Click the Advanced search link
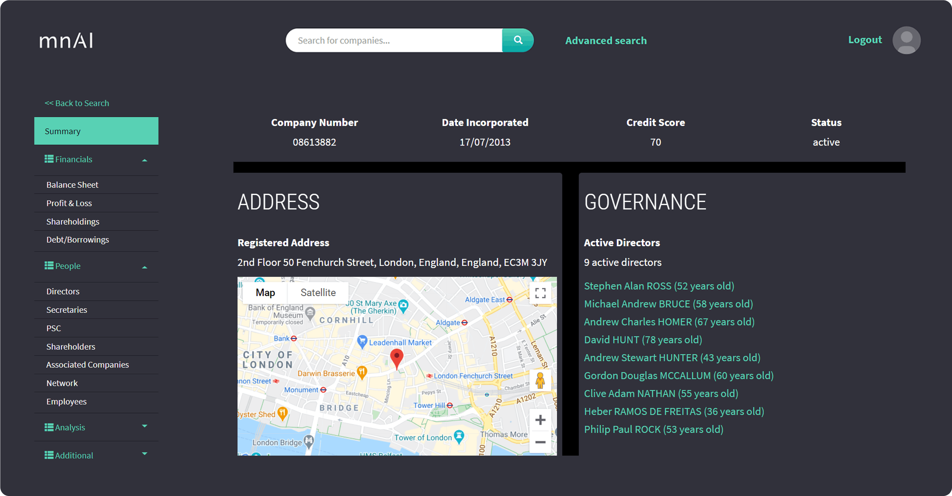 click(x=606, y=41)
